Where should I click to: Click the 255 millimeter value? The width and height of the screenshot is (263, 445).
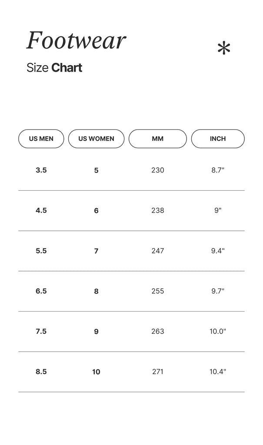pos(157,291)
